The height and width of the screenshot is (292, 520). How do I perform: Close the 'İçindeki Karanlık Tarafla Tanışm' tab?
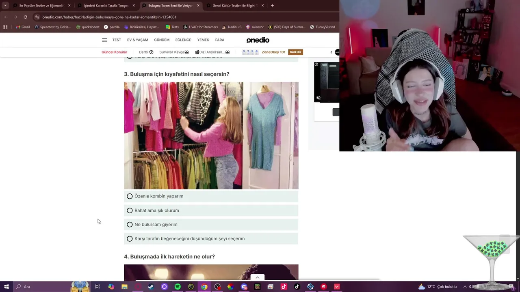coord(134,6)
